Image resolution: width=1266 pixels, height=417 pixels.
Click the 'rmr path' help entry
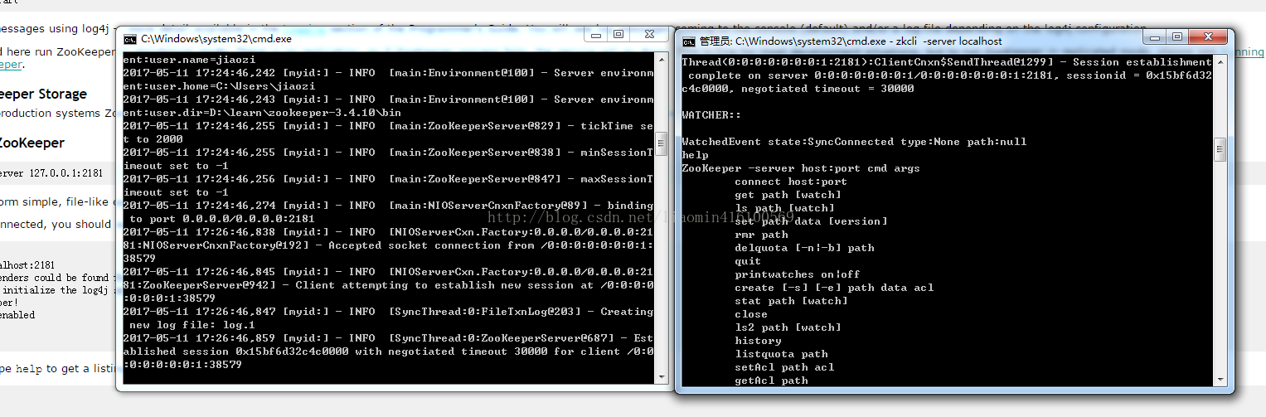pyautogui.click(x=761, y=235)
